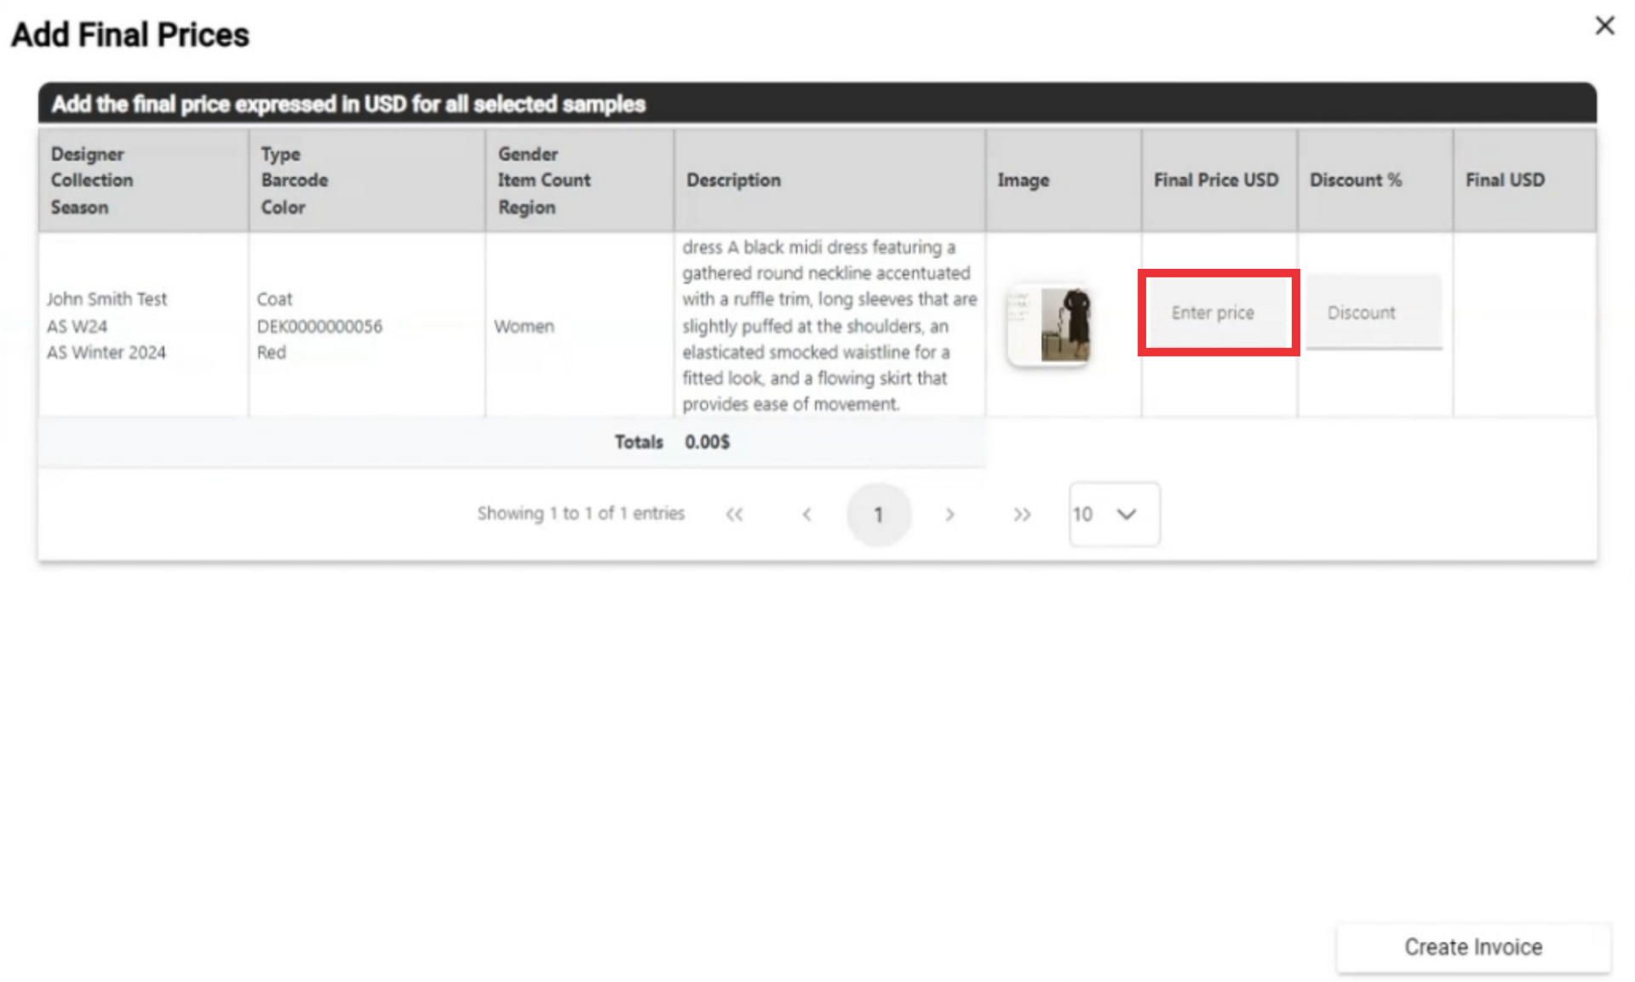Click the dress description text
Image resolution: width=1635 pixels, height=982 pixels.
click(829, 325)
